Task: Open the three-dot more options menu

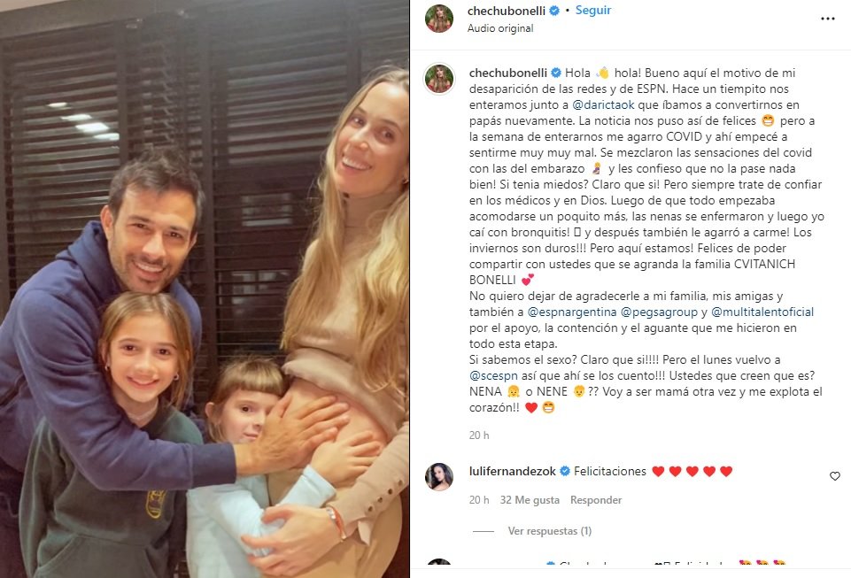Action: click(x=827, y=19)
